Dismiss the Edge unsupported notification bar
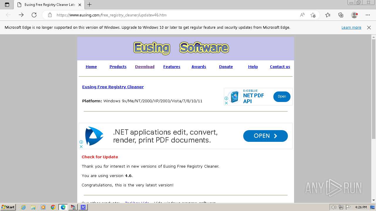Viewport: 376px width, 211px height. coord(369,28)
